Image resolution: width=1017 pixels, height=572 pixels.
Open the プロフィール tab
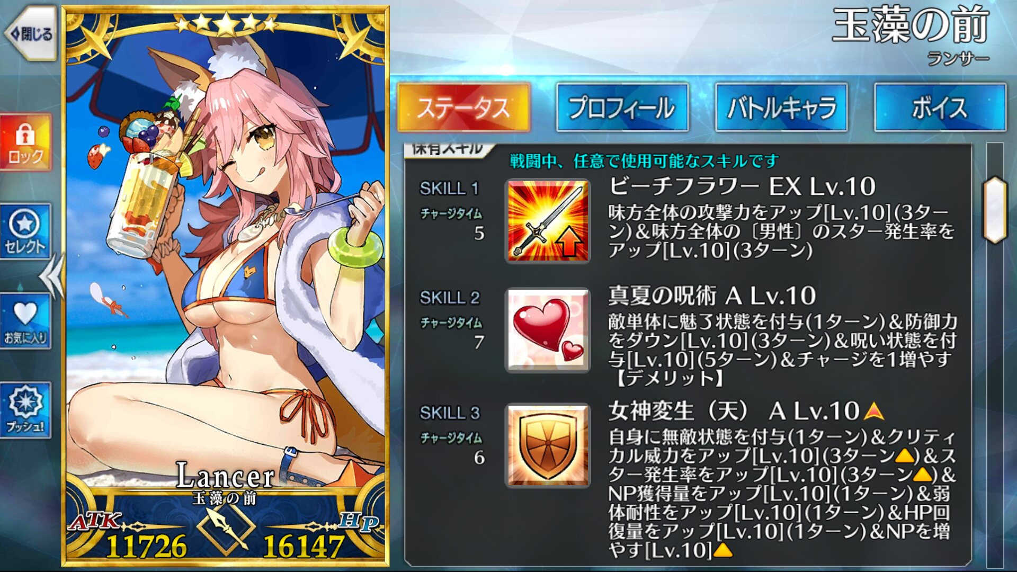click(622, 108)
